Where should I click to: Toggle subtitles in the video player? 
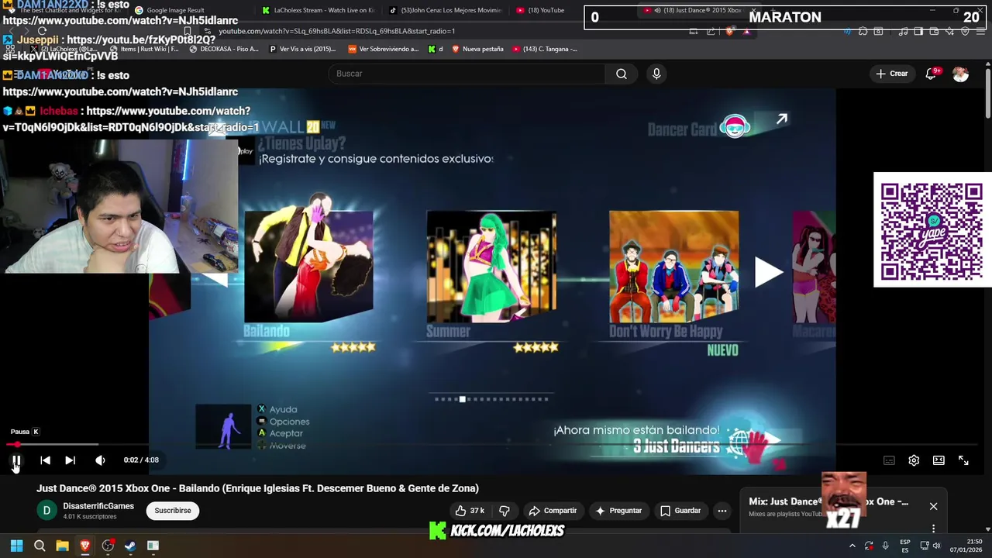coord(889,460)
